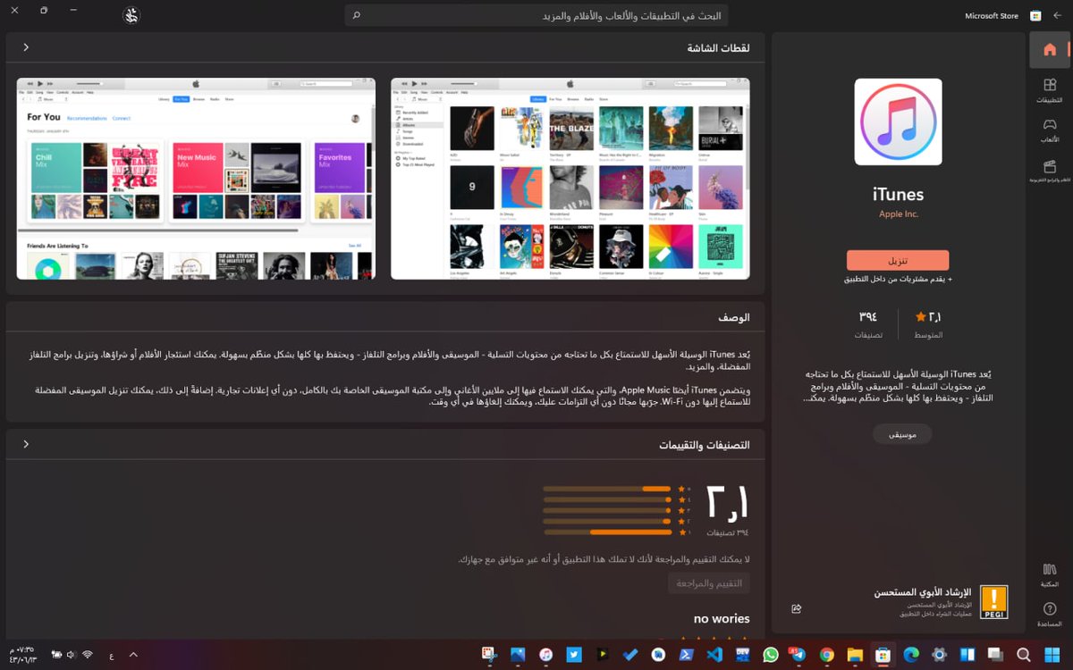Show hidden tray icons chevron
This screenshot has height=670, width=1073.
click(x=133, y=655)
